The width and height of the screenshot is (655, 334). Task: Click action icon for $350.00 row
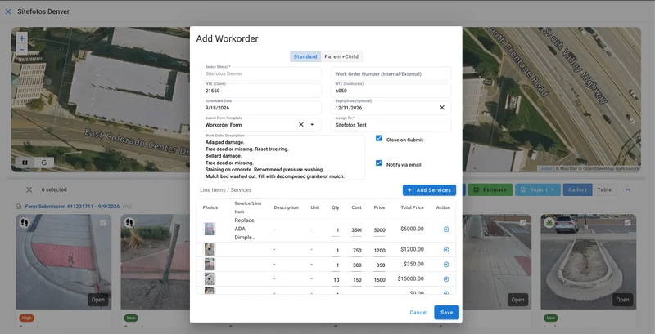pyautogui.click(x=446, y=265)
